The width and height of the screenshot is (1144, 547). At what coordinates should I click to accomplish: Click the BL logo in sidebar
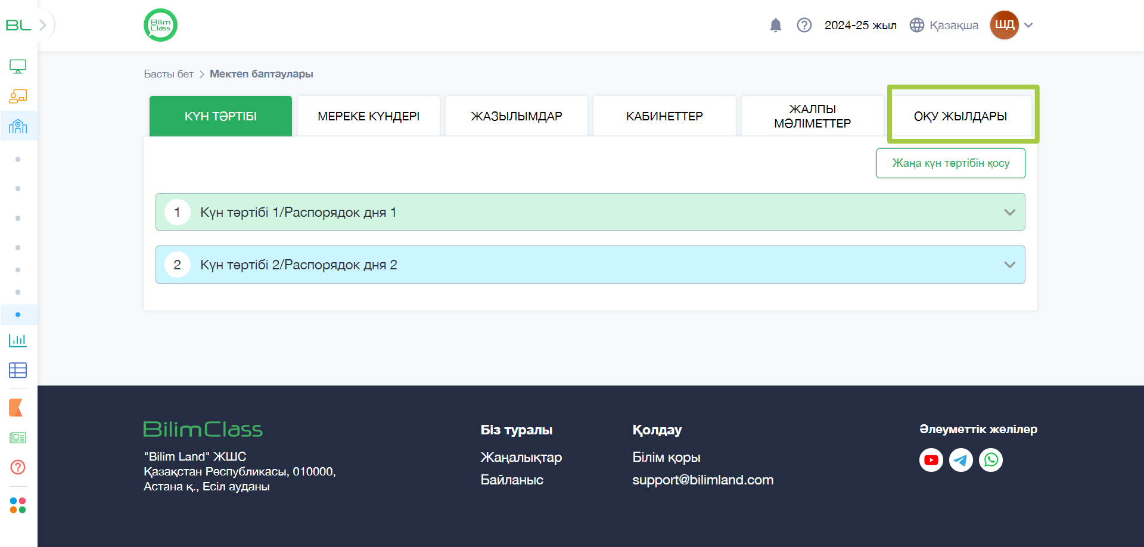point(18,25)
